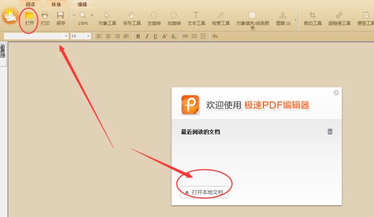Switch to the 转换 tab
Screen dimensions: 374x217
coord(56,4)
